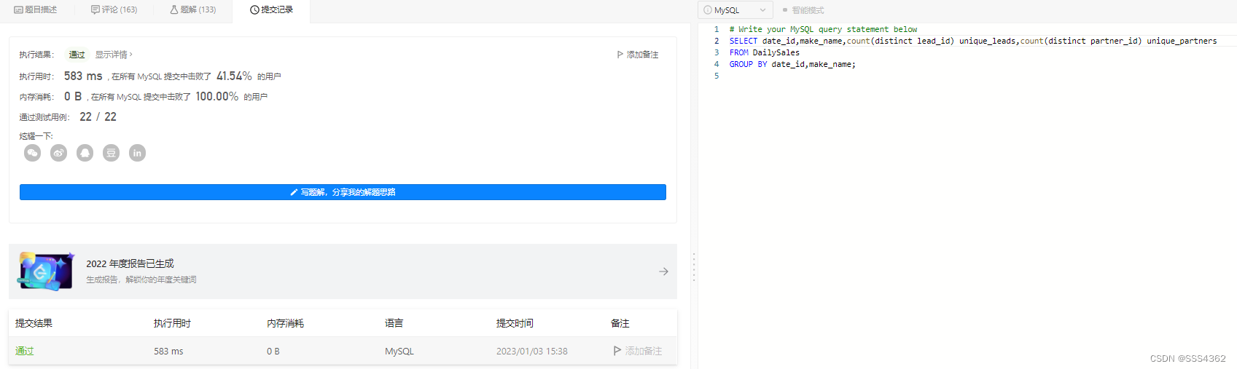Click the 22 / 22 passed test cases value
This screenshot has height=369, width=1237.
tap(98, 116)
